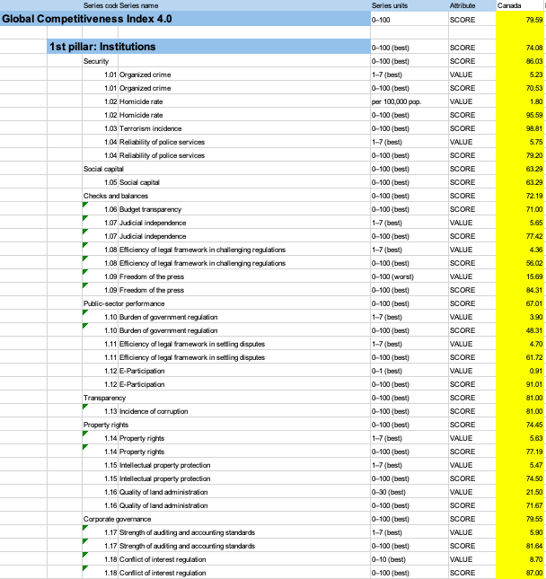This screenshot has width=546, height=579.
Task: Click the '1st pillar: Institutions' heading cell
Action: coord(208,47)
